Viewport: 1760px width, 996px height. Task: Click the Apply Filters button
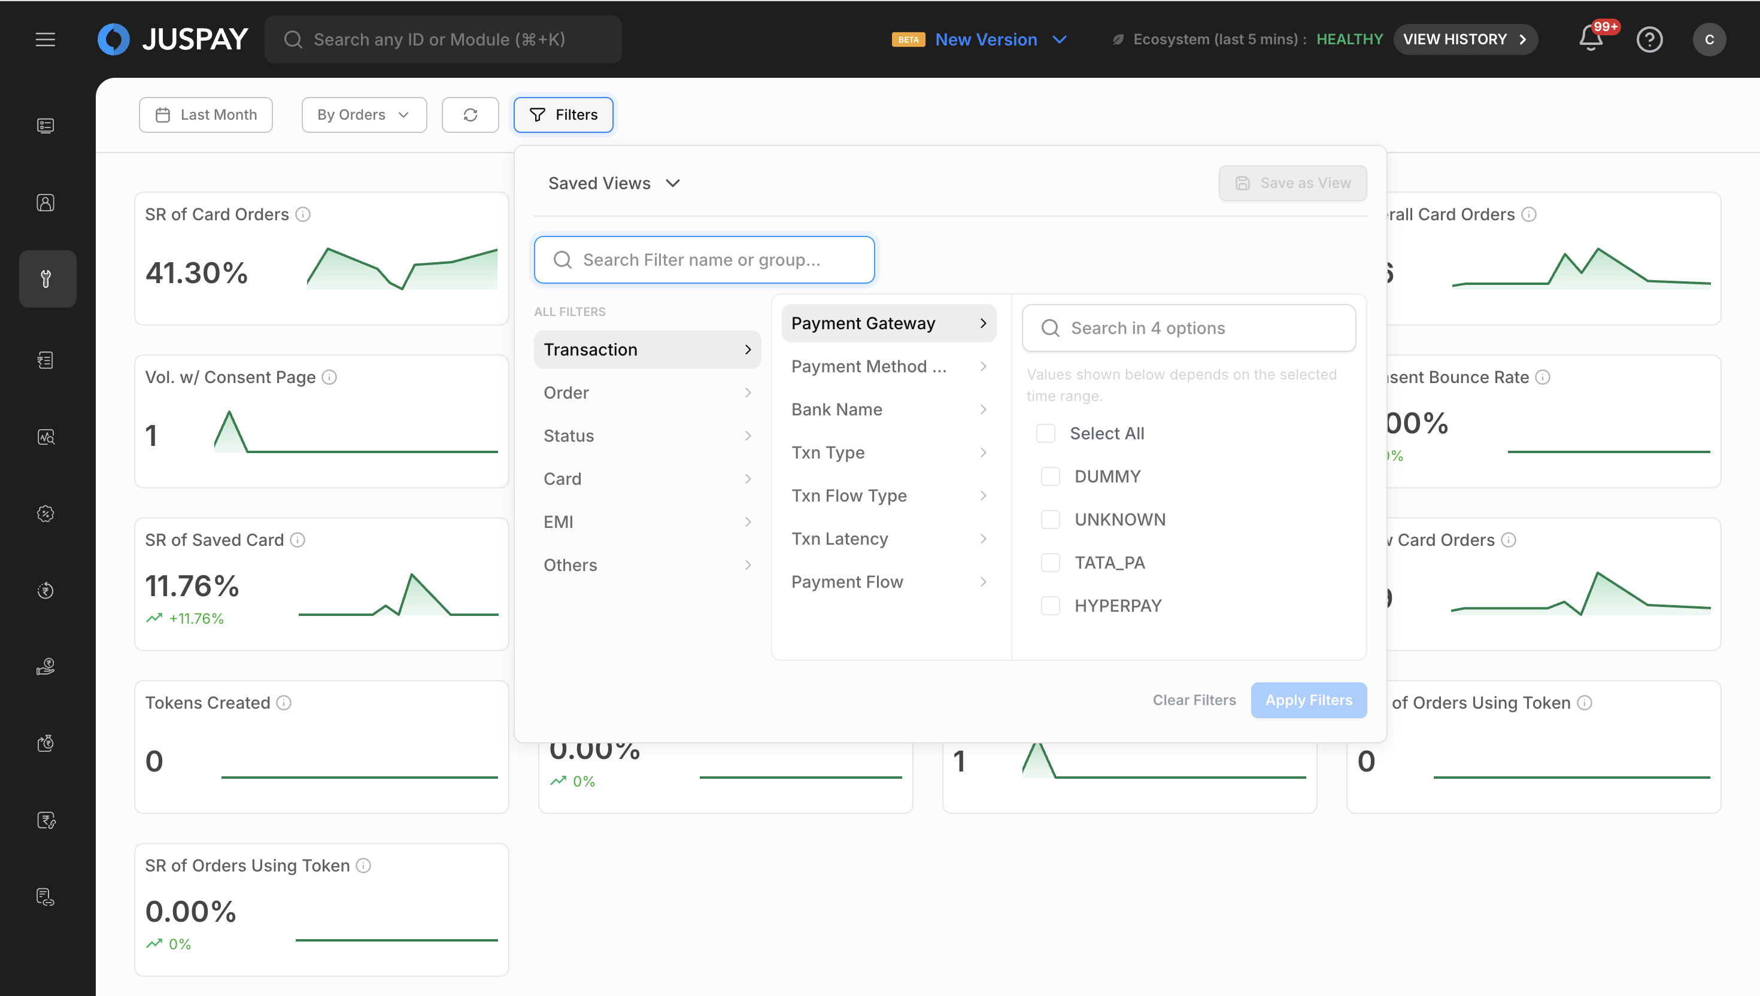pos(1308,700)
